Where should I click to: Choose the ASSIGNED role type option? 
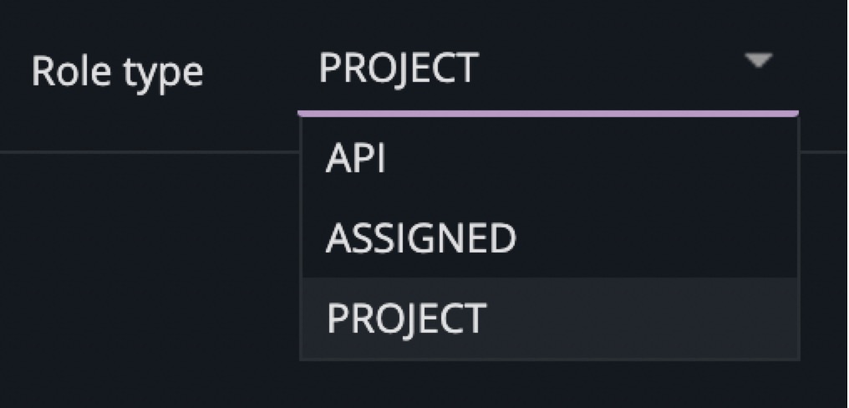click(x=420, y=239)
